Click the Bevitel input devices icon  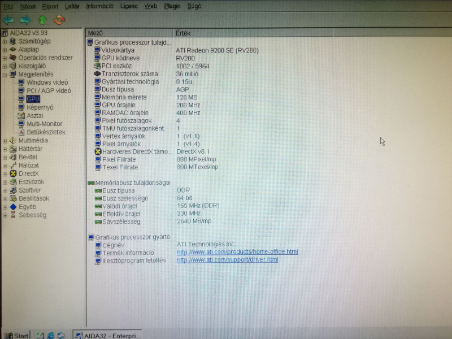click(12, 158)
